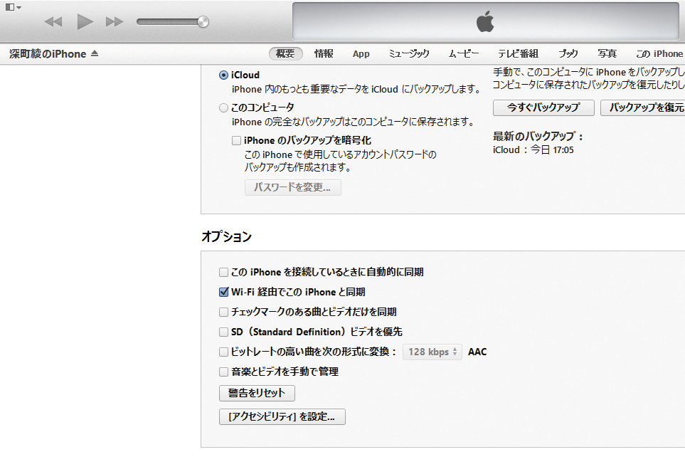Skip forward with the fast-forward button
The width and height of the screenshot is (685, 457).
[x=115, y=21]
